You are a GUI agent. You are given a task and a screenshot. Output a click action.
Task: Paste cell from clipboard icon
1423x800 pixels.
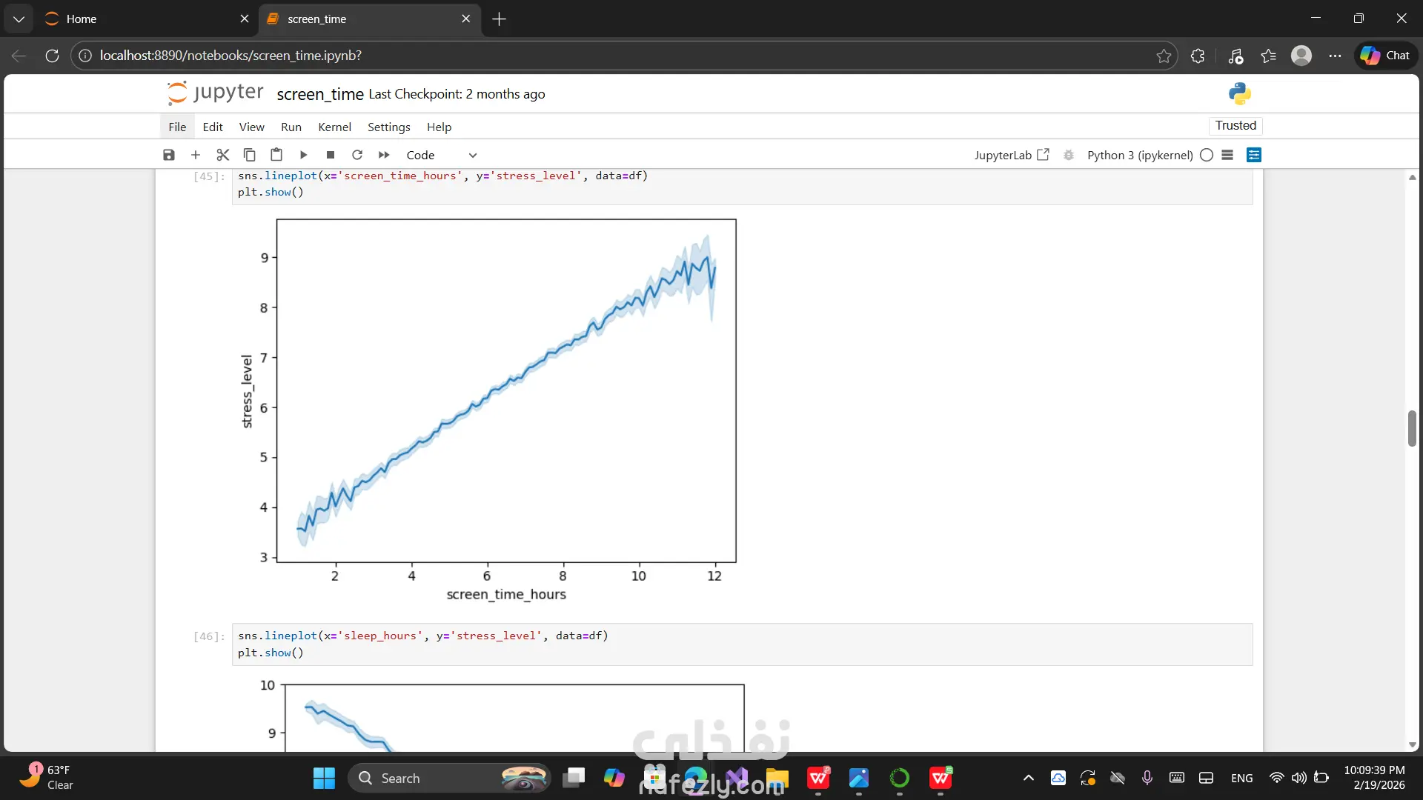(276, 155)
